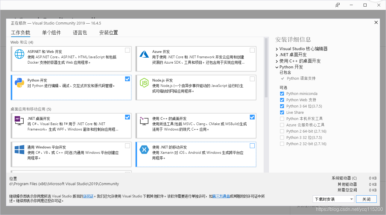Click the 关闭 button
Screen dimensions: 386x215
(x=367, y=199)
